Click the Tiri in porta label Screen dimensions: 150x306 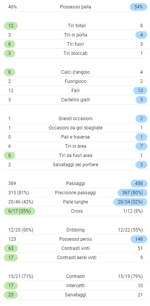[75, 35]
